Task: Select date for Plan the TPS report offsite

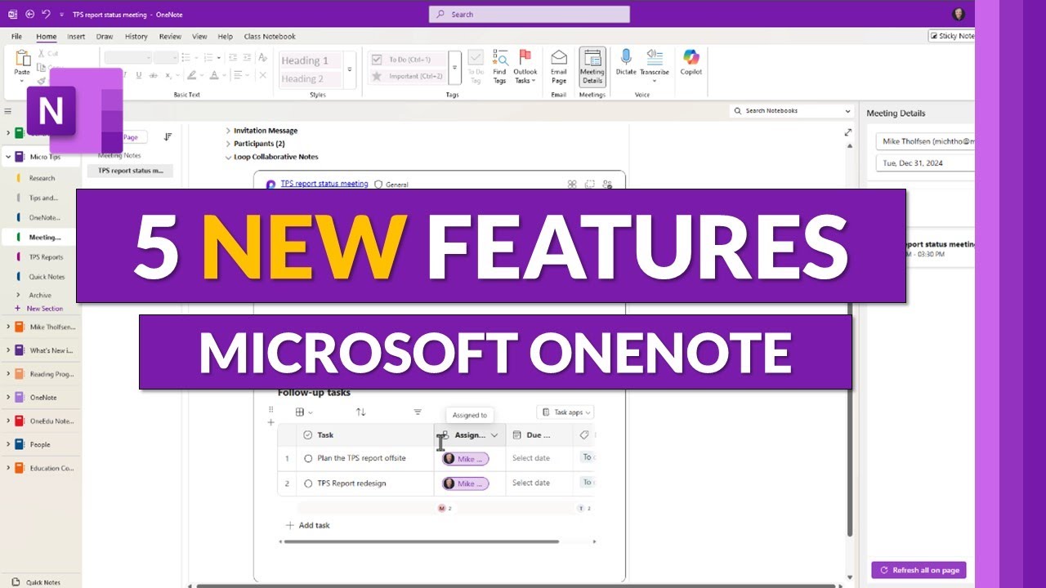Action: [531, 458]
